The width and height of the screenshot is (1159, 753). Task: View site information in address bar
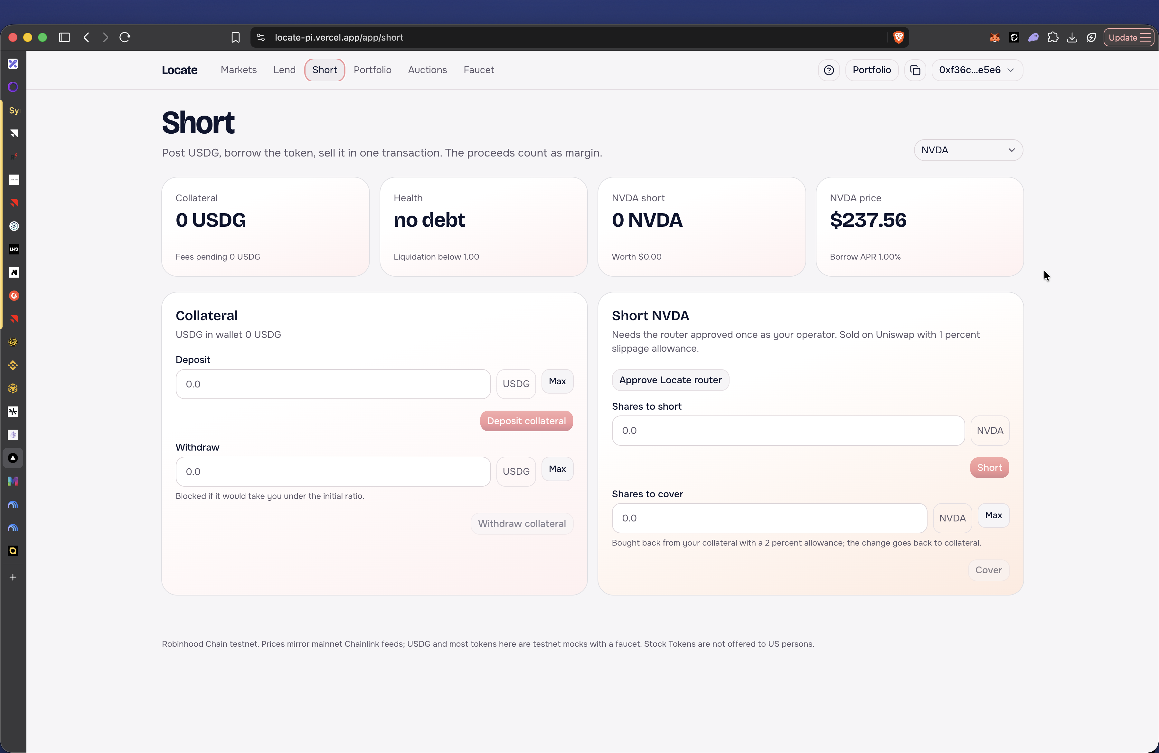pyautogui.click(x=261, y=37)
